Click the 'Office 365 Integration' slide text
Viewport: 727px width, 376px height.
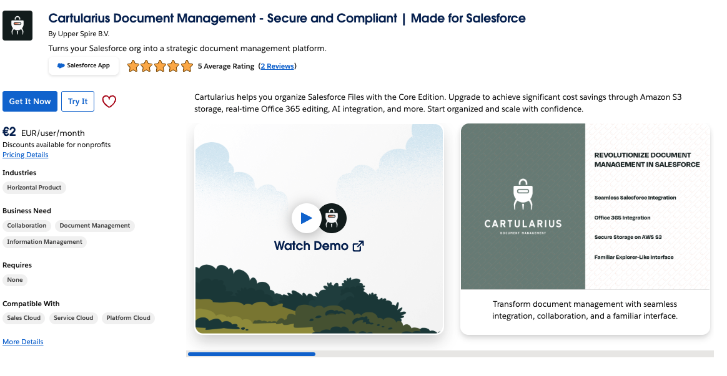622,218
